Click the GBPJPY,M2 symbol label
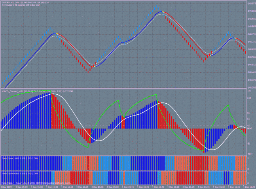256x189 pixels. point(8,3)
